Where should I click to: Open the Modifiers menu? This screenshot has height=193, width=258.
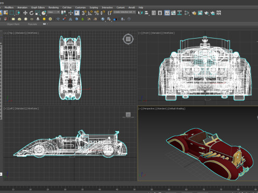(9, 8)
